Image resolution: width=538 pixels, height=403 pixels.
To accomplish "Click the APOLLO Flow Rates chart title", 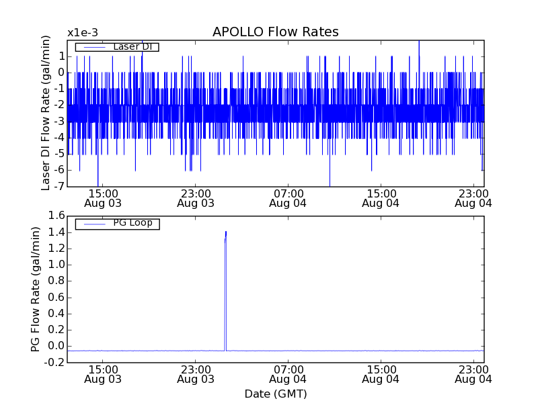I will pyautogui.click(x=275, y=32).
